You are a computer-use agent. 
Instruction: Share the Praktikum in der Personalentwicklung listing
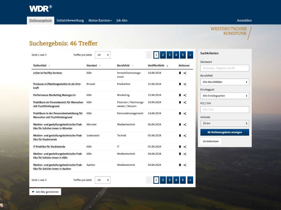point(185,113)
